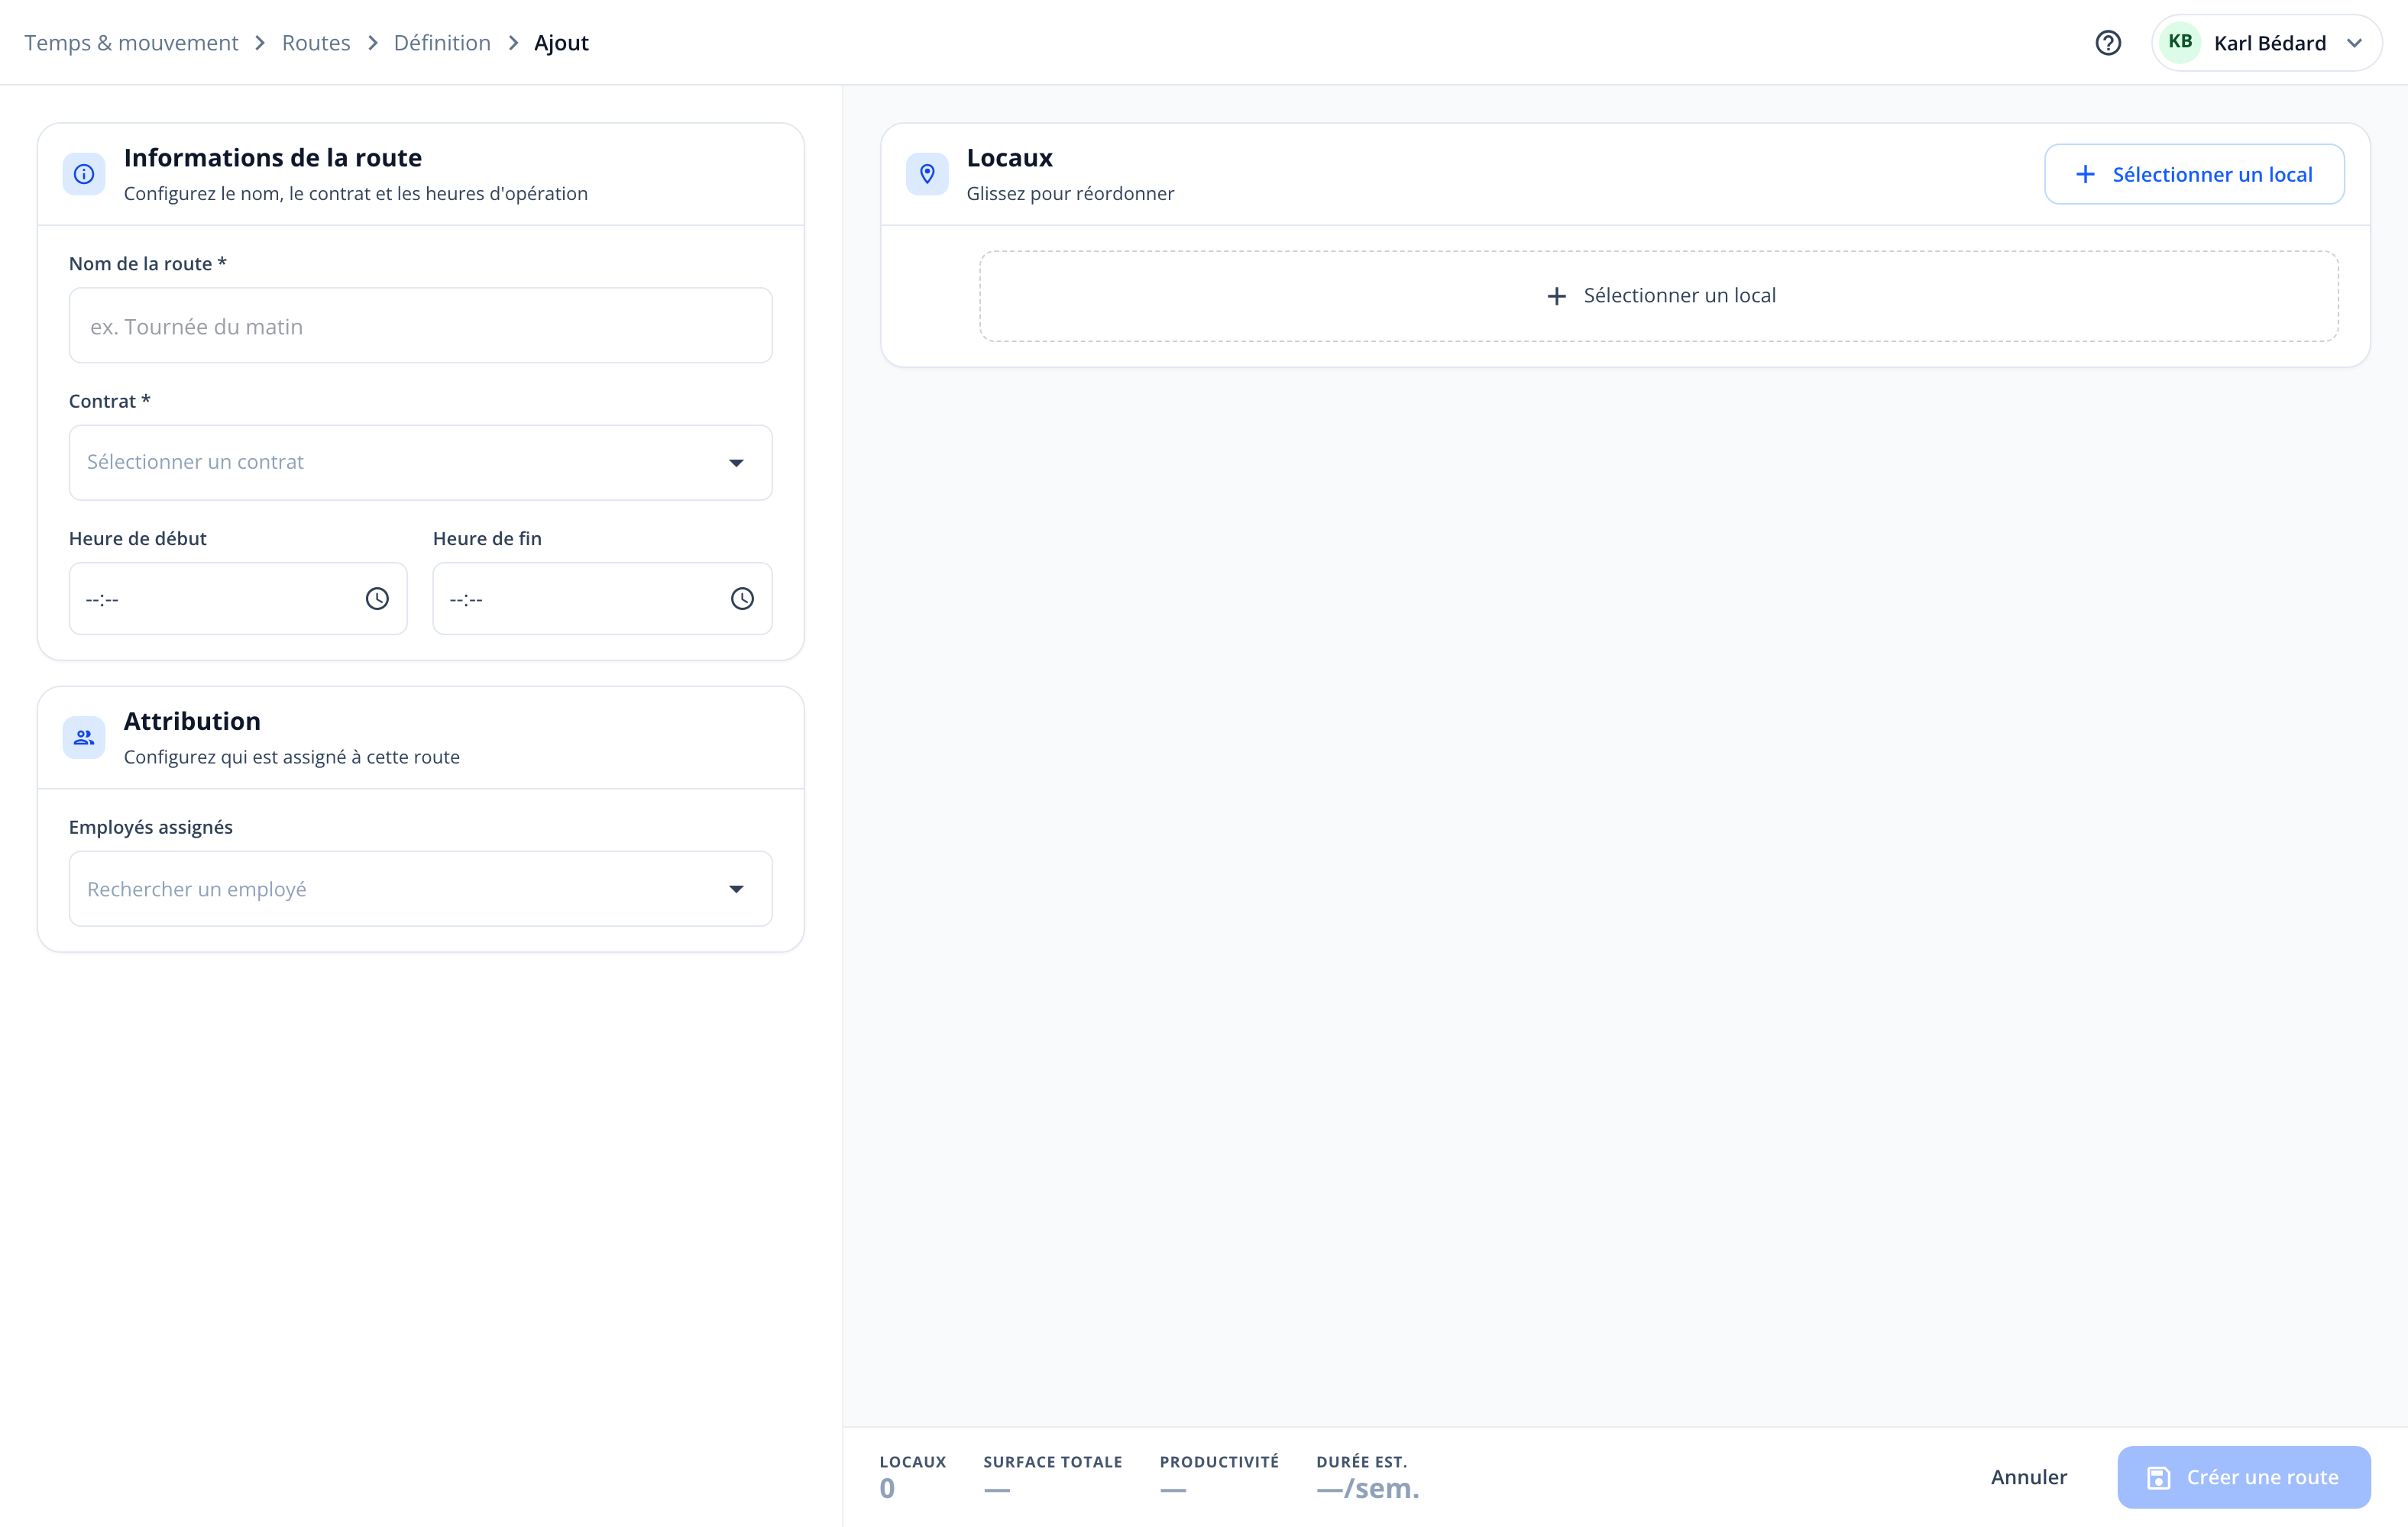Open the clock picker in Heure de fin

[x=742, y=599]
